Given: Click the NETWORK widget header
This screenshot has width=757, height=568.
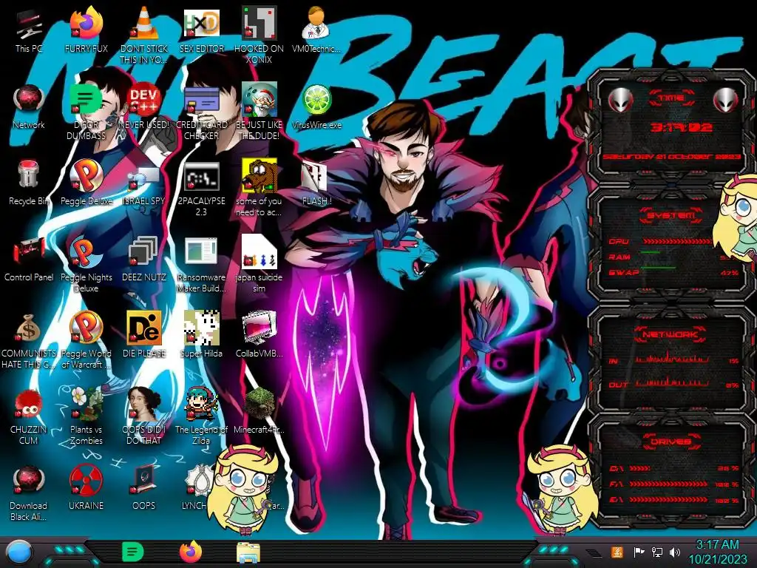Looking at the screenshot, I should point(671,334).
